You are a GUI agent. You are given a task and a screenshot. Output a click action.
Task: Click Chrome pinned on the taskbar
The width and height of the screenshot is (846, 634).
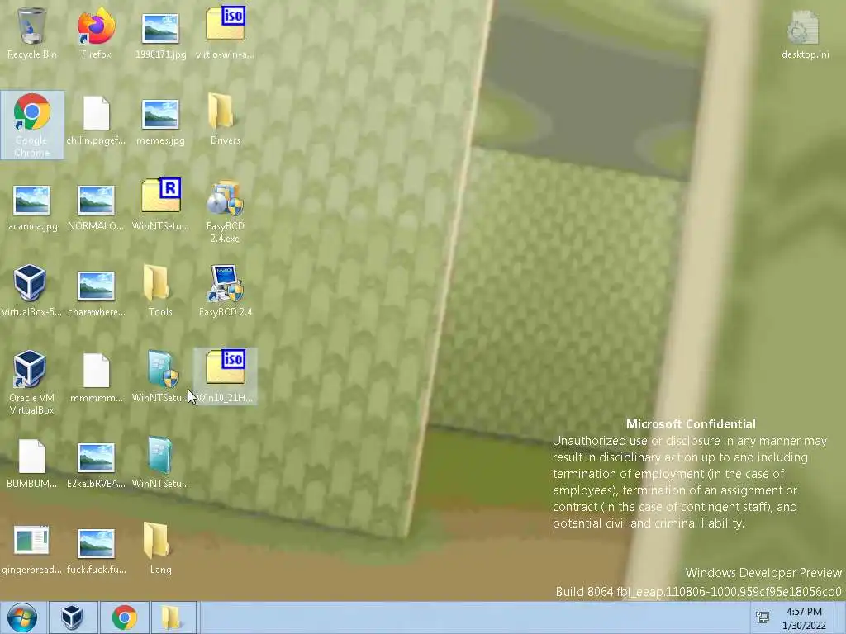click(125, 617)
